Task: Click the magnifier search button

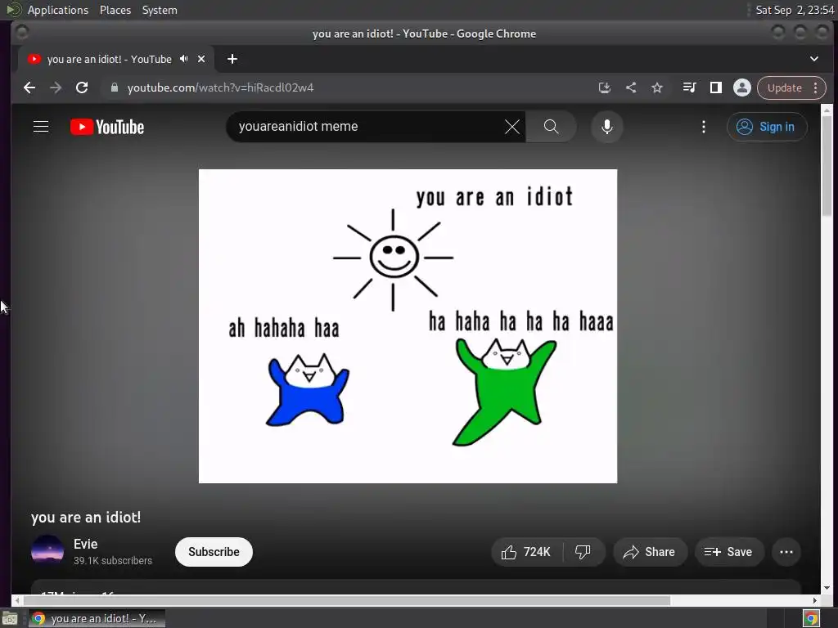Action: tap(551, 127)
